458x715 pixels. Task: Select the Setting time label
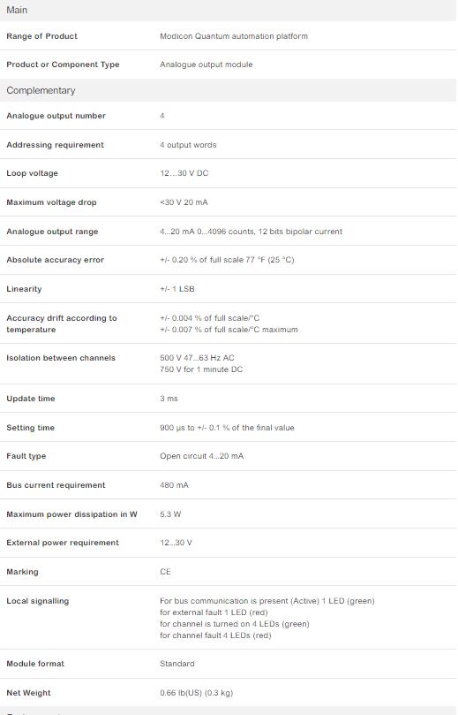point(31,428)
